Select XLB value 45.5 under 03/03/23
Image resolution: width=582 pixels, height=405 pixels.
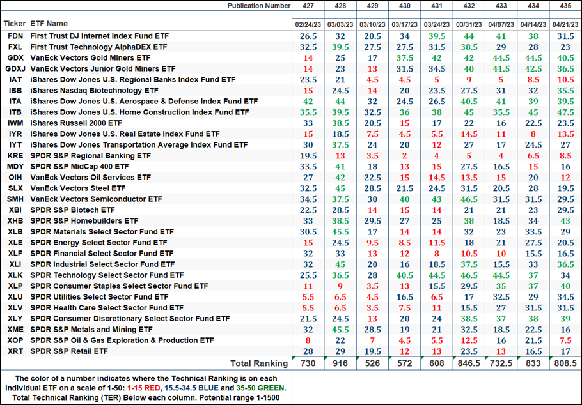point(340,232)
